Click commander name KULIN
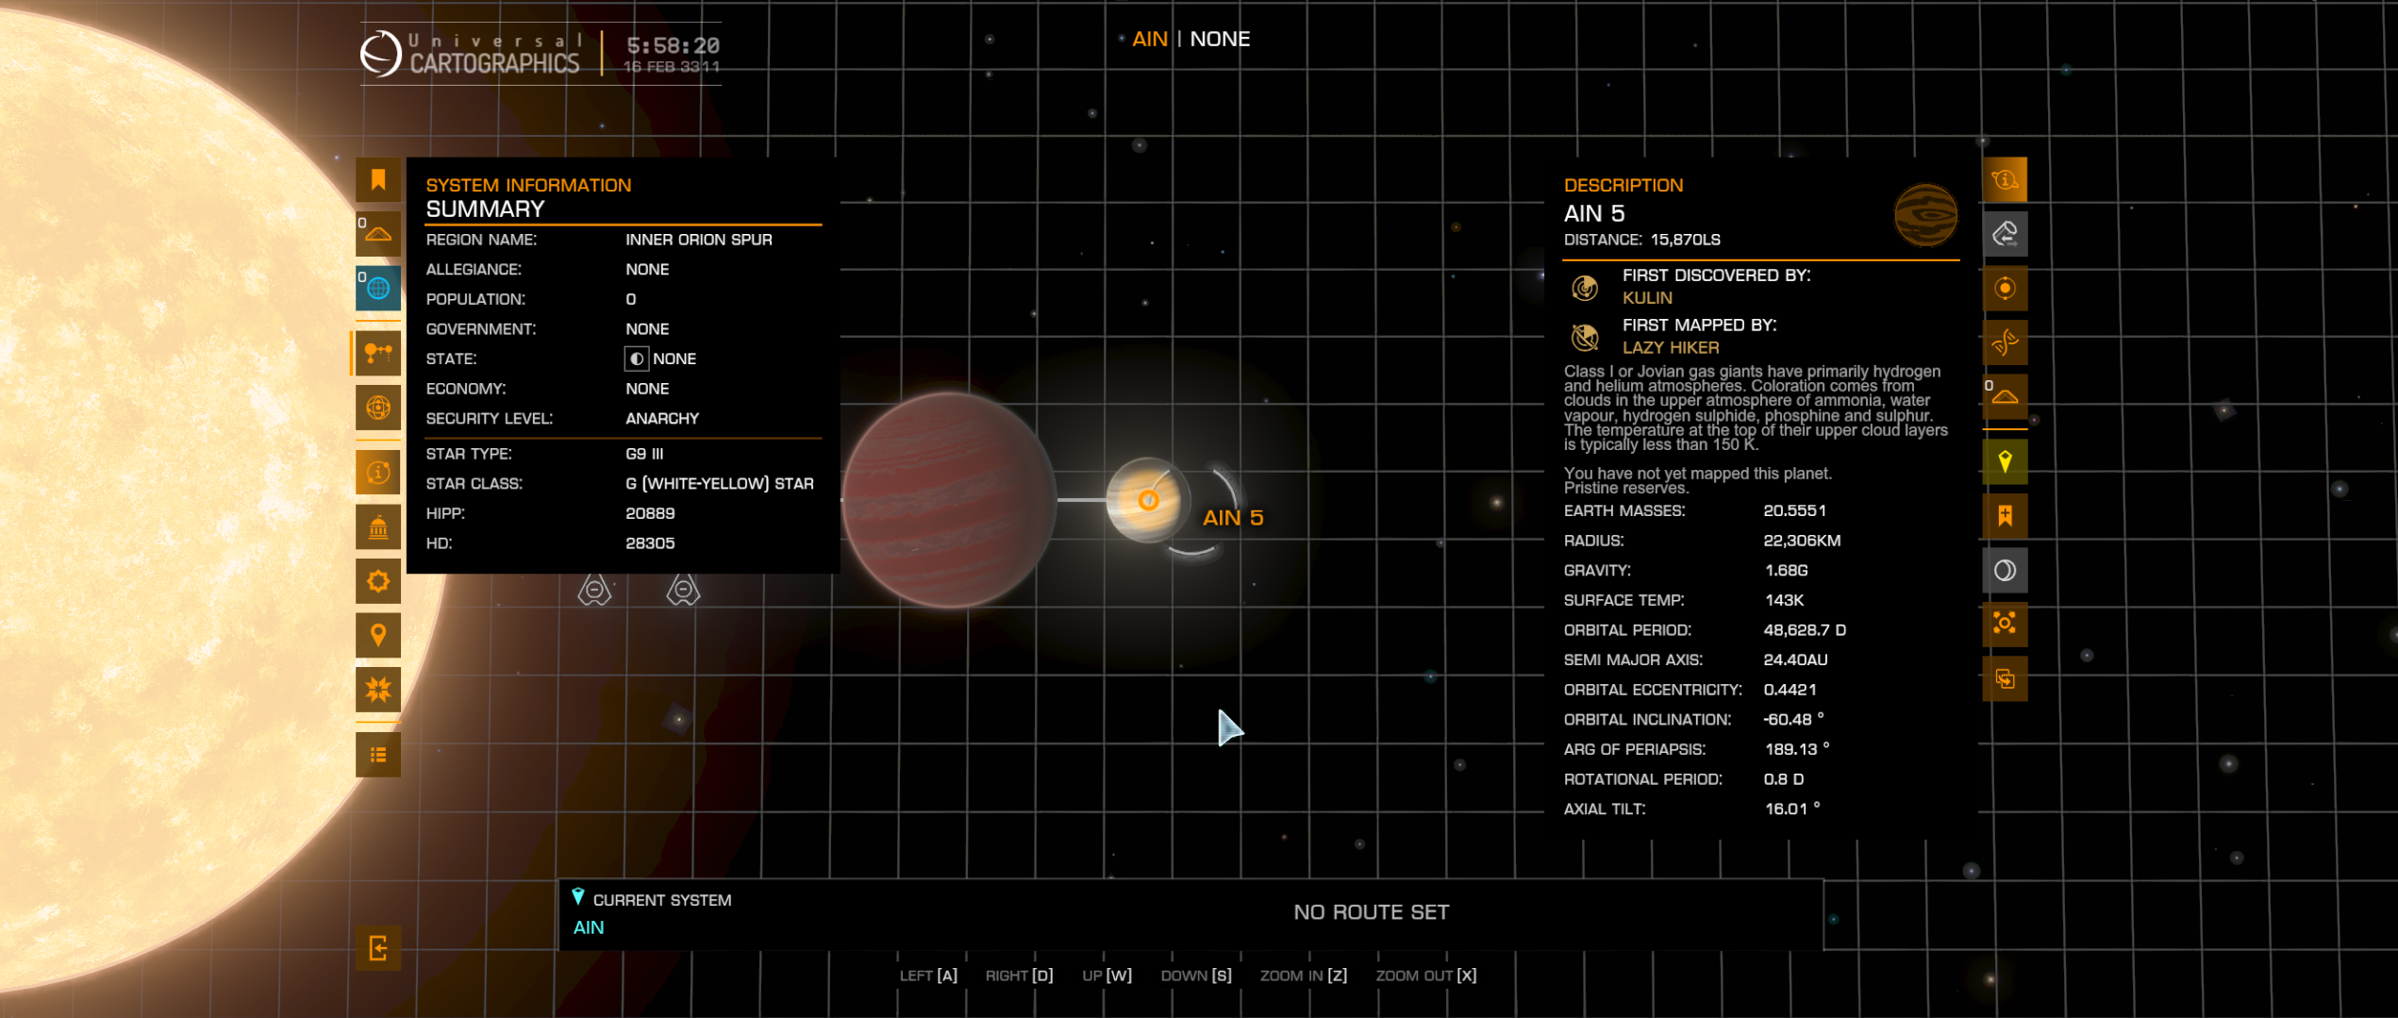 [1647, 298]
